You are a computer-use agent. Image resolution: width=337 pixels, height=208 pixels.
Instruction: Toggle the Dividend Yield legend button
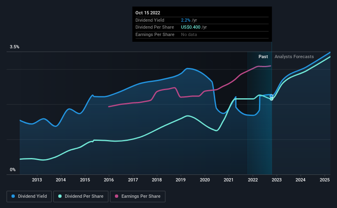point(29,197)
